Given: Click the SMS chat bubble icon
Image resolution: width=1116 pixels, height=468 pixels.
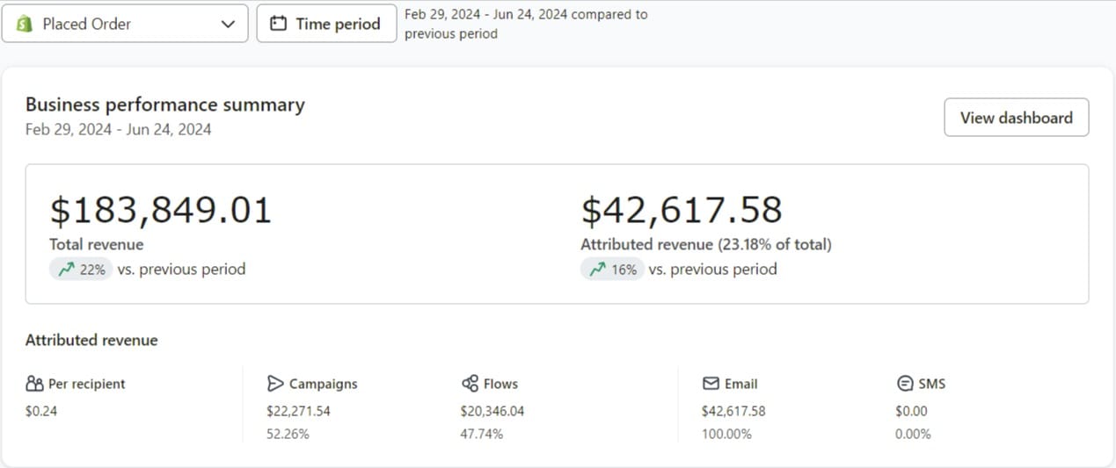Looking at the screenshot, I should coord(904,384).
